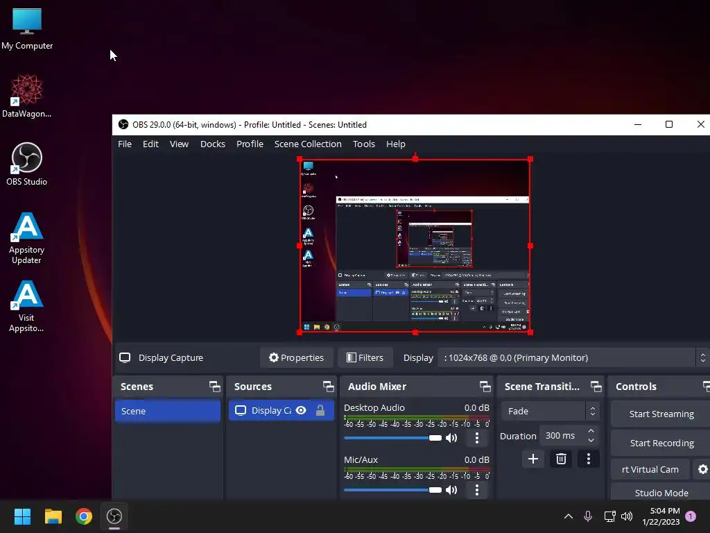Screen dimensions: 710x533
Task: Adjust the Mic/Aux volume slider
Action: click(x=392, y=490)
